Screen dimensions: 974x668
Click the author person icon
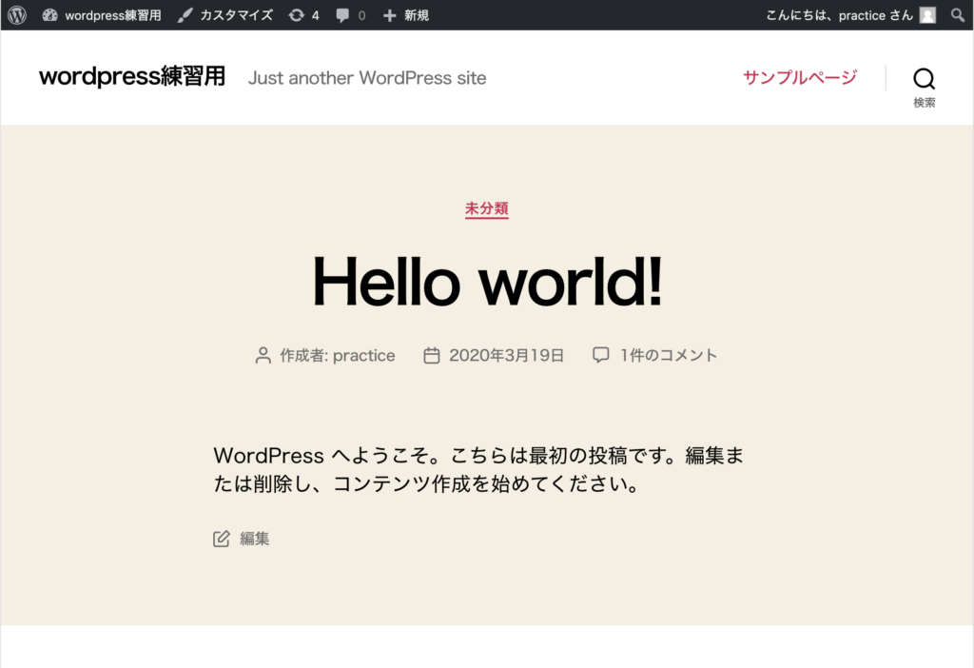pos(263,355)
